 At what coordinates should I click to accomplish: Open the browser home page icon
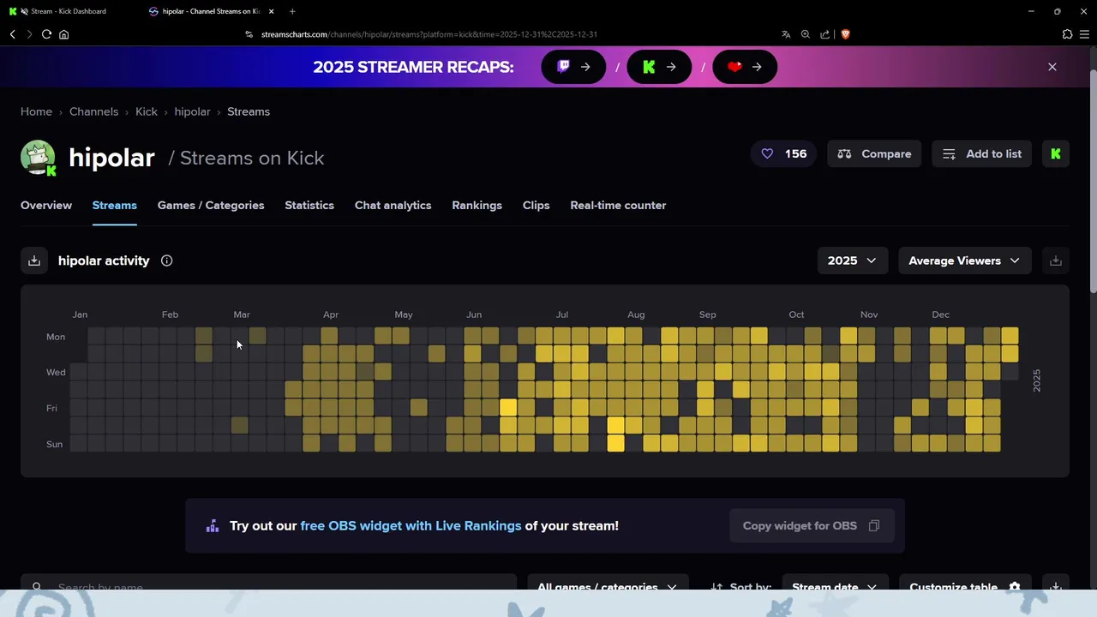[63, 34]
